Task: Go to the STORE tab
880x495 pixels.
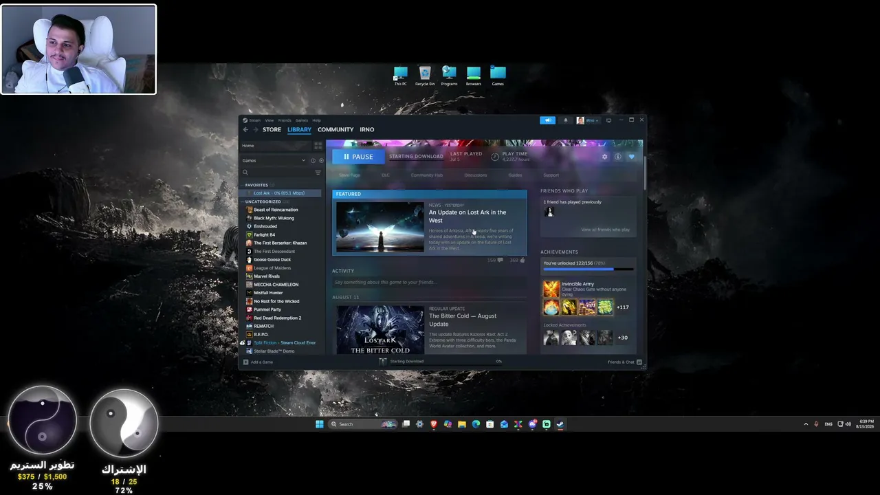Action: click(272, 129)
